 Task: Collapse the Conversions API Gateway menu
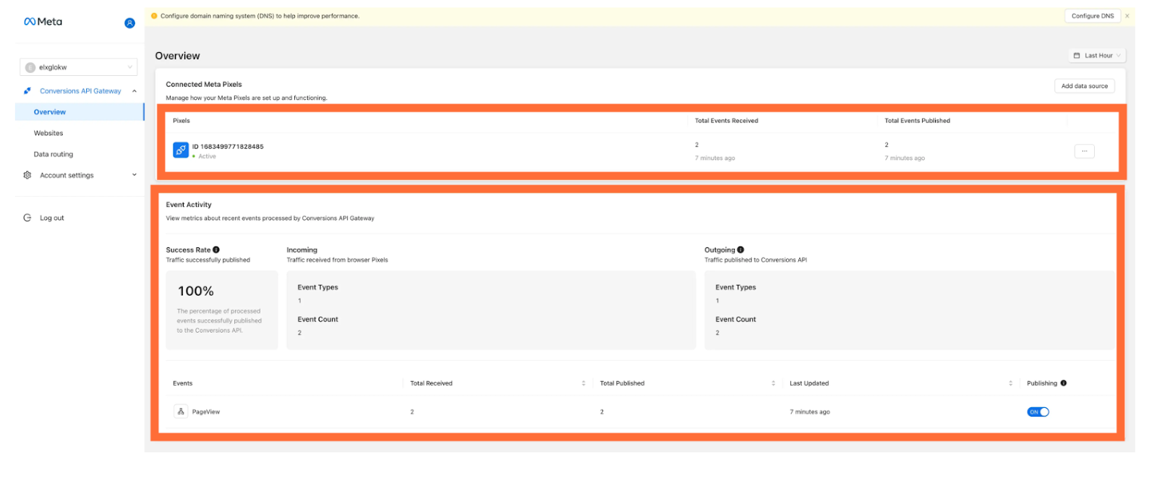(x=134, y=91)
